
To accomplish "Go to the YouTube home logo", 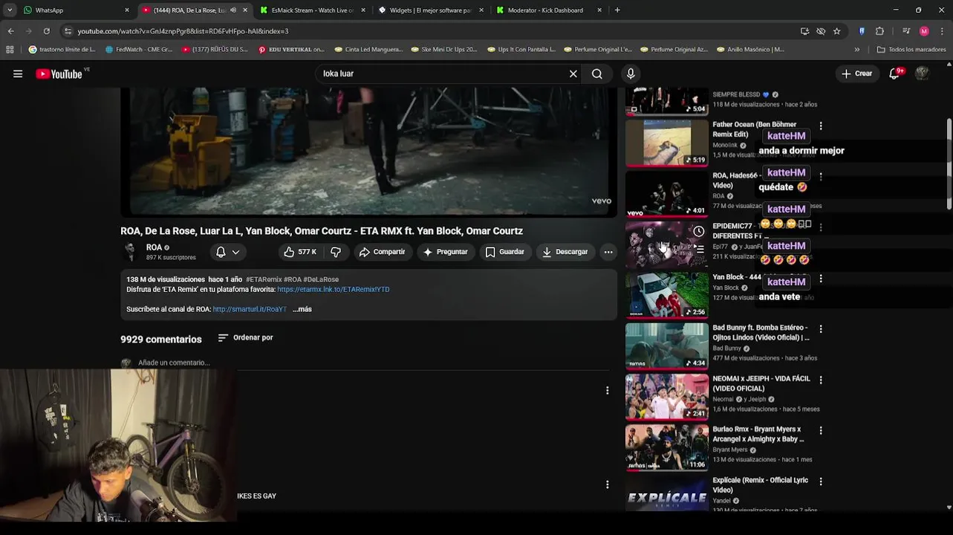I will pos(59,74).
